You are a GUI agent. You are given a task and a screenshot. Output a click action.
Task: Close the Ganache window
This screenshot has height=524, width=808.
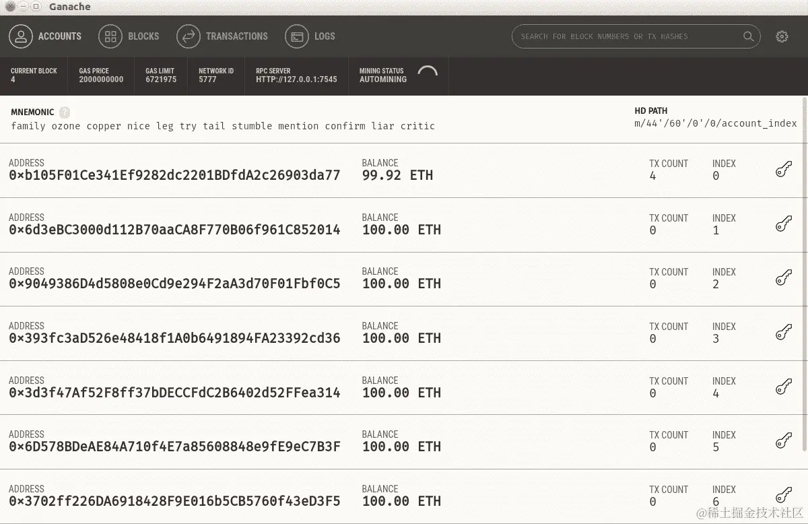pos(9,7)
